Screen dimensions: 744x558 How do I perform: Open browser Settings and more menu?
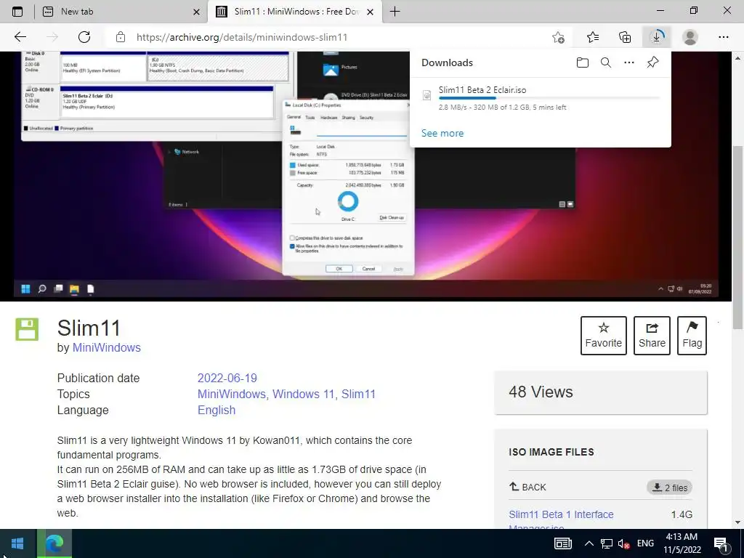(724, 37)
